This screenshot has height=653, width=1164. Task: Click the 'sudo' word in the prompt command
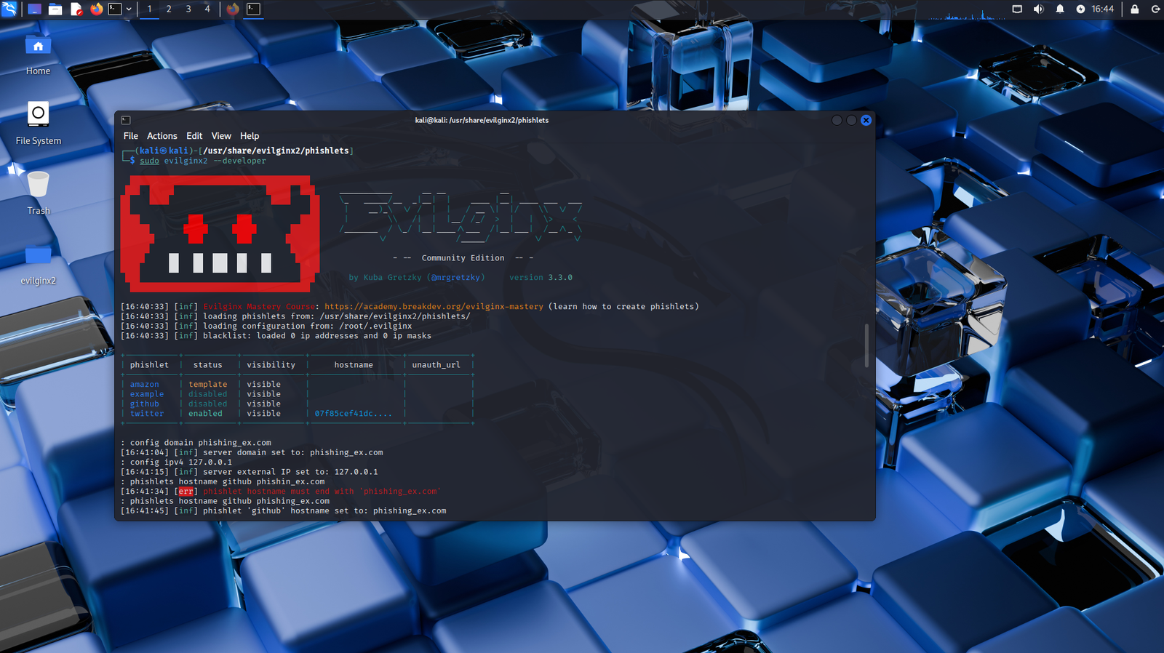click(x=149, y=161)
